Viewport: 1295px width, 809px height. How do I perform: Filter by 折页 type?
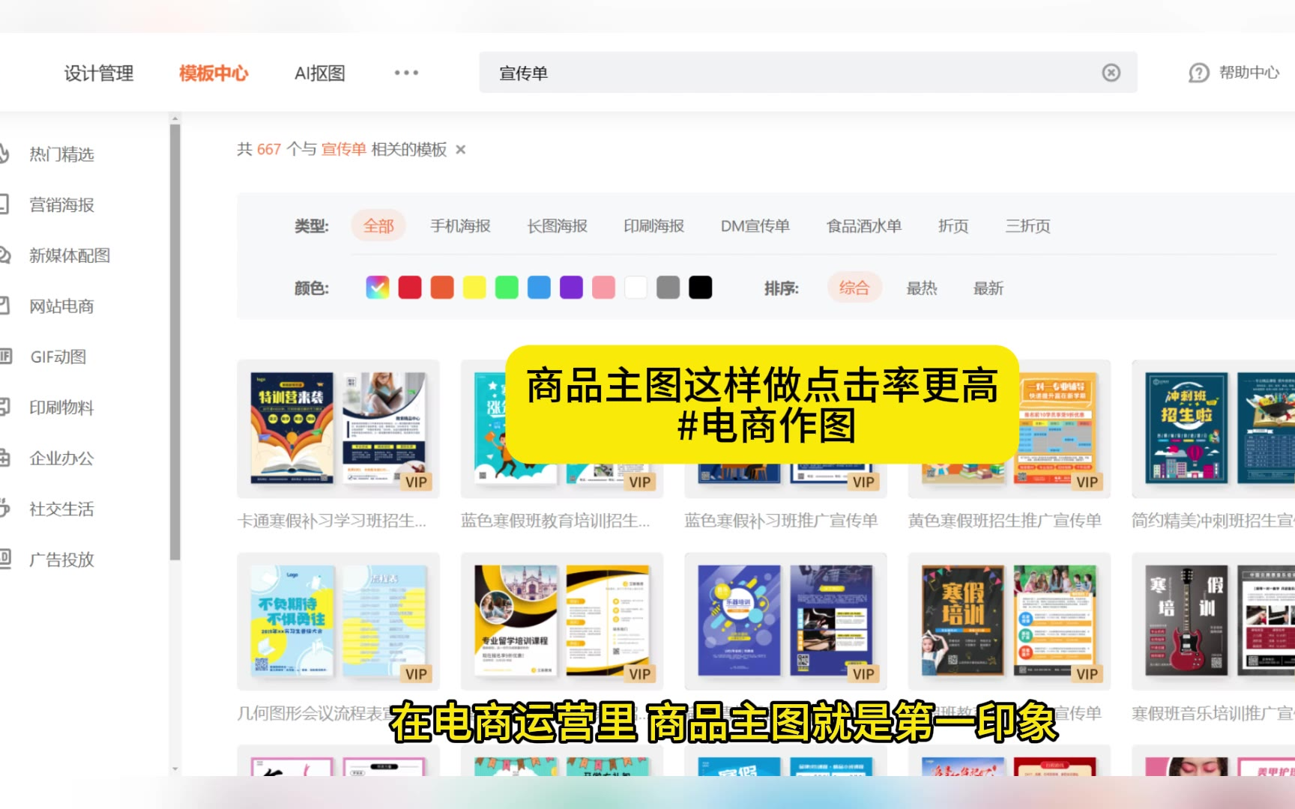click(953, 225)
